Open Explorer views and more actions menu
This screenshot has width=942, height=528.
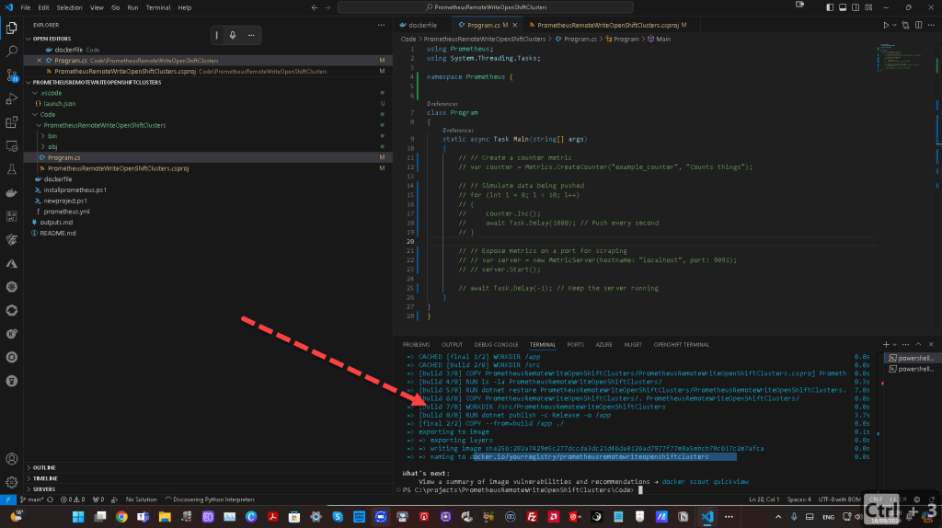pos(381,25)
